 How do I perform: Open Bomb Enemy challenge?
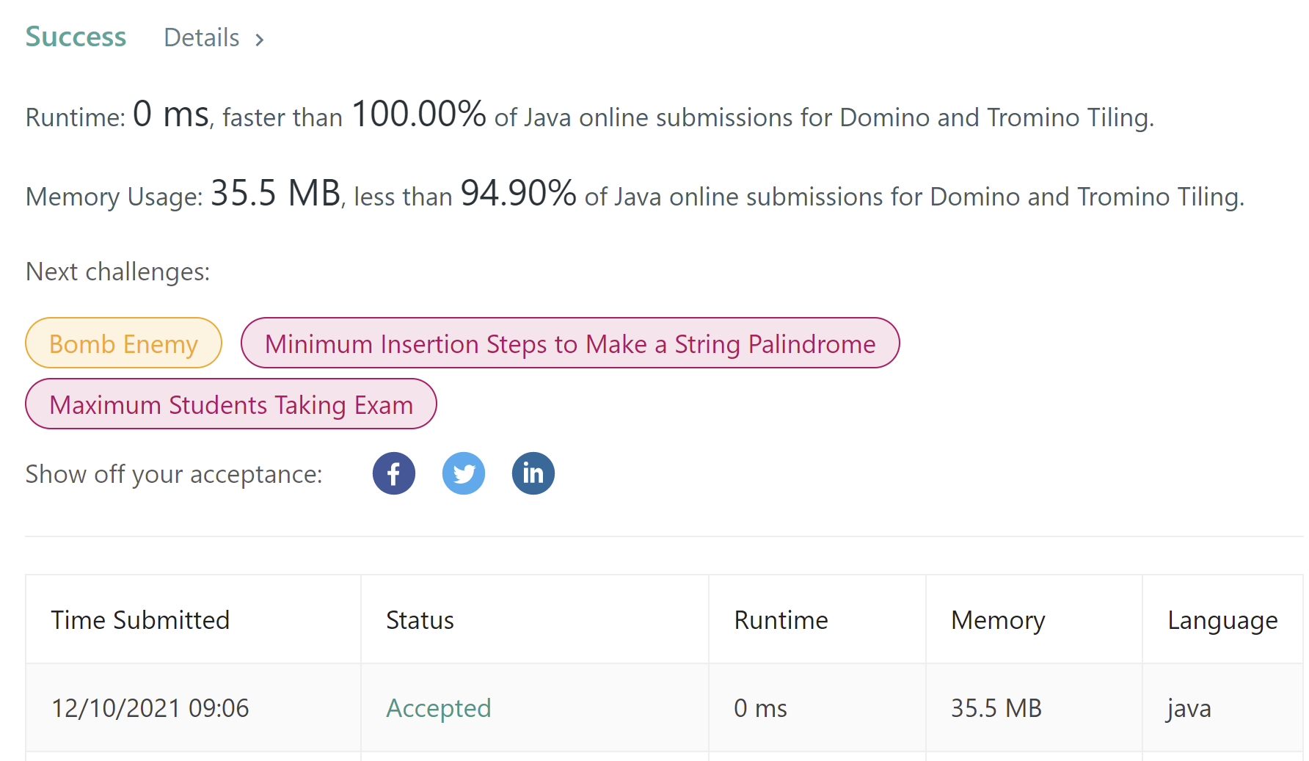tap(123, 343)
